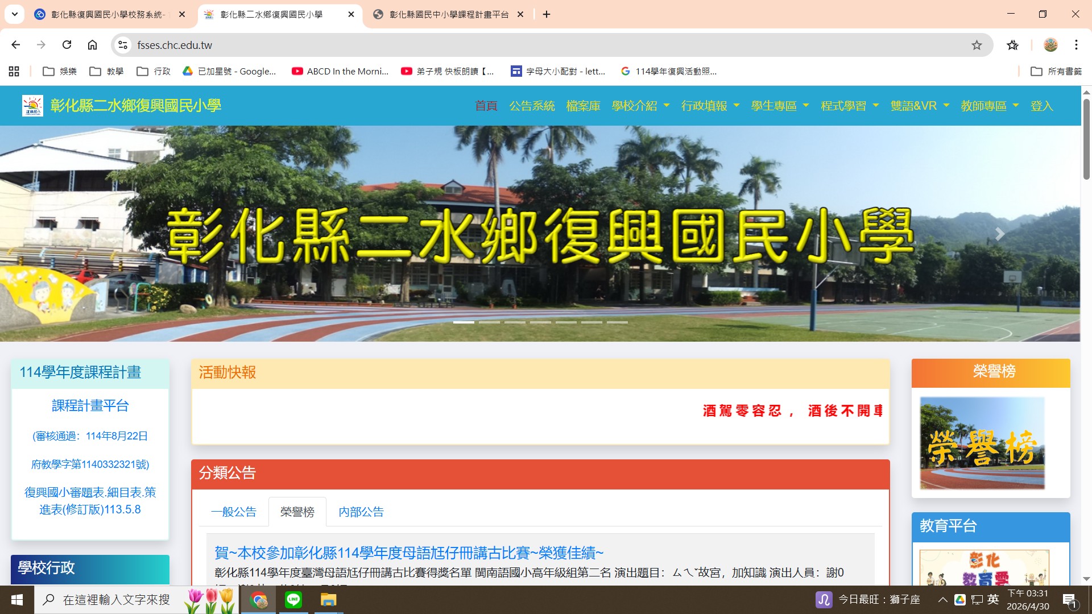Open the 娛樂 bookmark folder
Viewport: 1092px width, 614px height.
[x=60, y=71]
